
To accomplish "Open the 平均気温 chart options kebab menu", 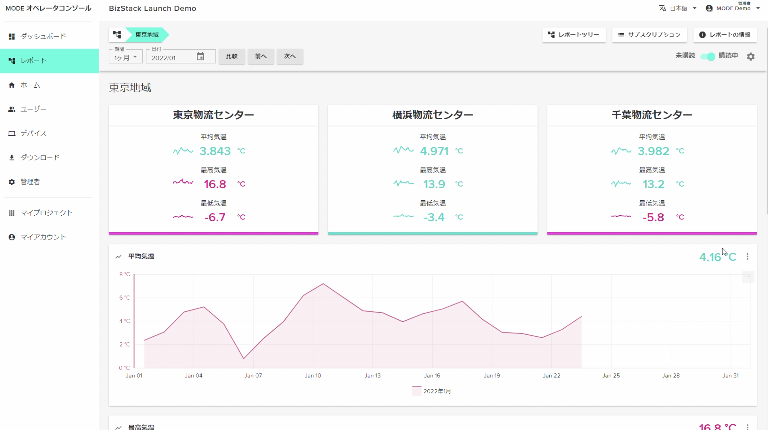I will [747, 257].
